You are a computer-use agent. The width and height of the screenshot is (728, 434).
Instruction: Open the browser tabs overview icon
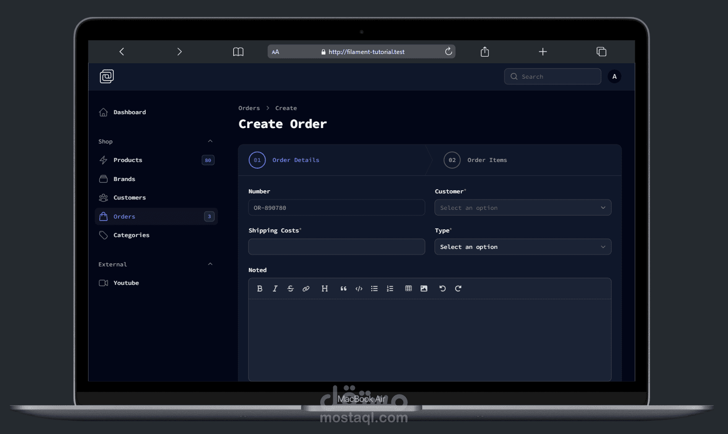[x=601, y=51]
